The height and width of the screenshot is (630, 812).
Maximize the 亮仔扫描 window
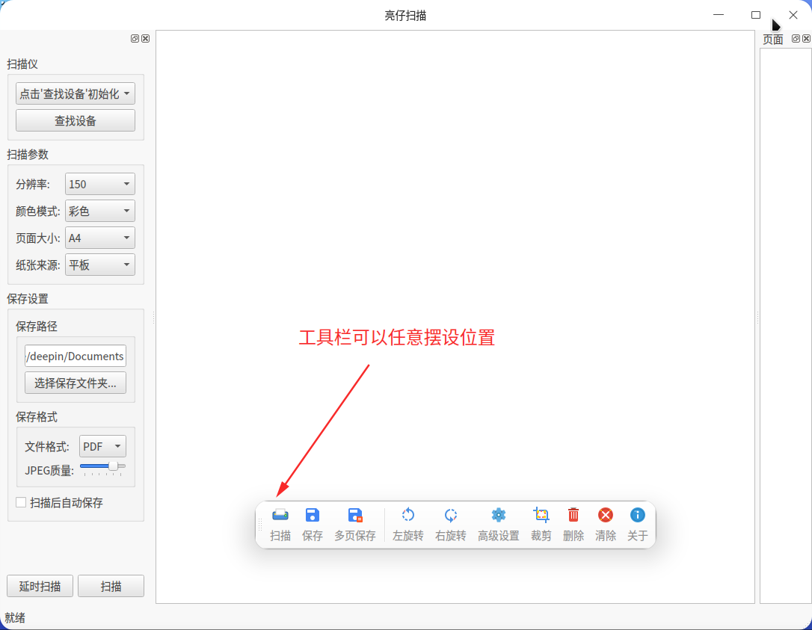(756, 15)
